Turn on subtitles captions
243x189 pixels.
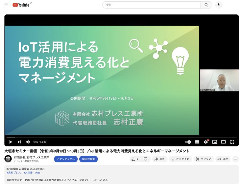197,142
